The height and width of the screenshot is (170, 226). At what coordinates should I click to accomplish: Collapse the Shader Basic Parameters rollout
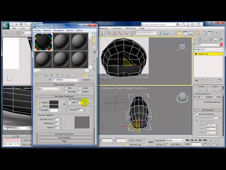coord(64,85)
